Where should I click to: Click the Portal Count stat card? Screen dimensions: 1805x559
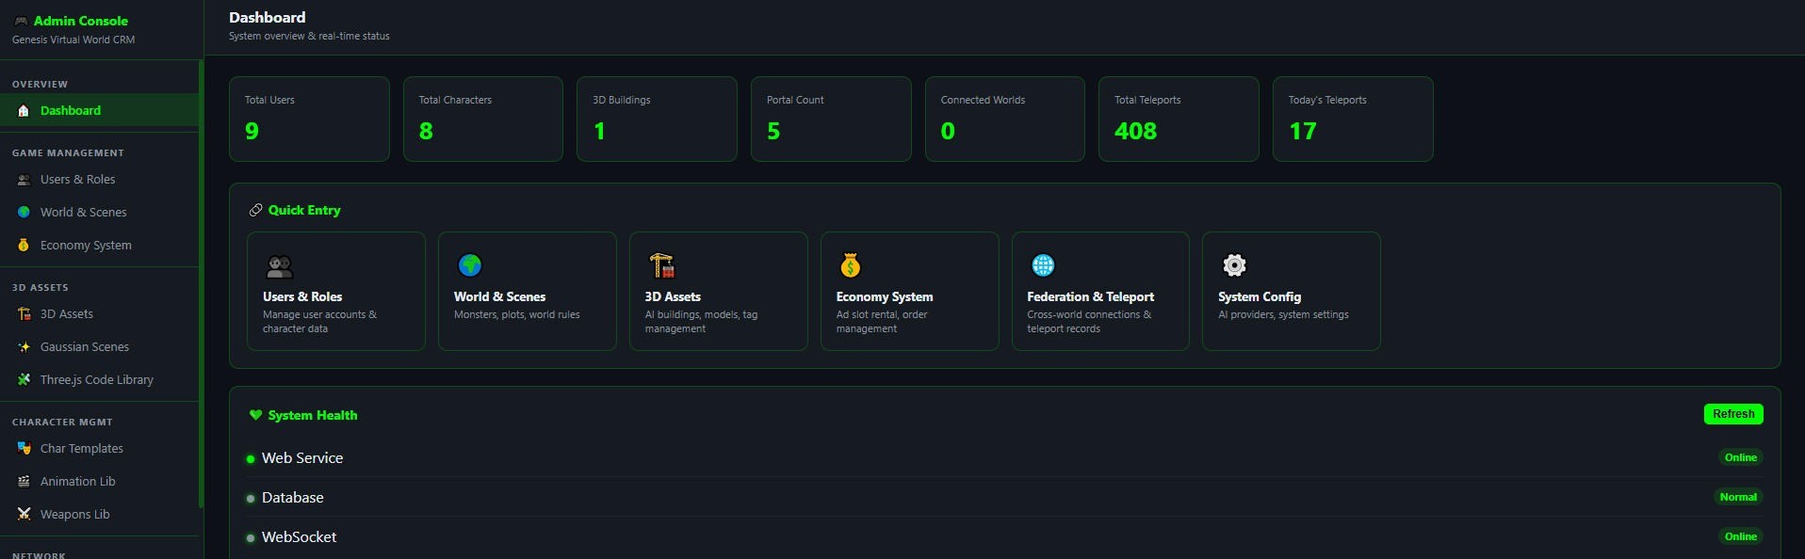click(x=831, y=119)
